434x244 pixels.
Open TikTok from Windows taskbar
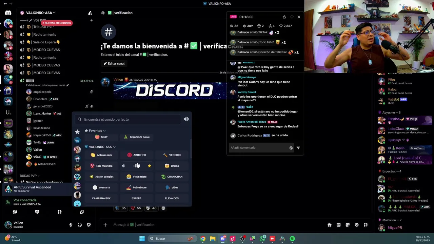[x=233, y=239]
